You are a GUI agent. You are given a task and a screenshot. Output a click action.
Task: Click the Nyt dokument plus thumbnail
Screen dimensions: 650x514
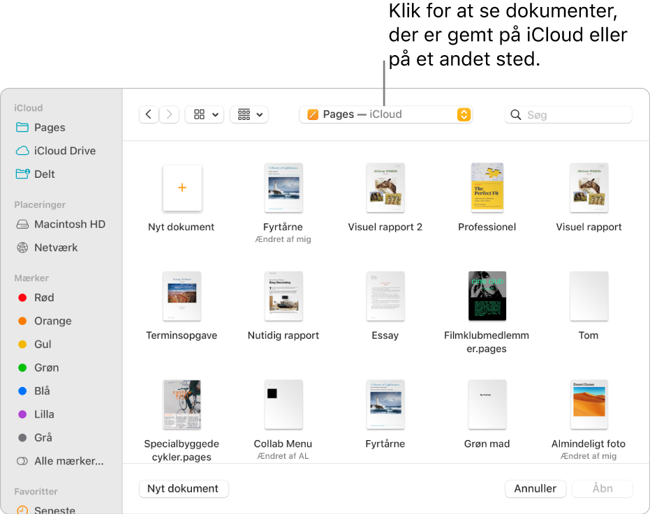[182, 188]
